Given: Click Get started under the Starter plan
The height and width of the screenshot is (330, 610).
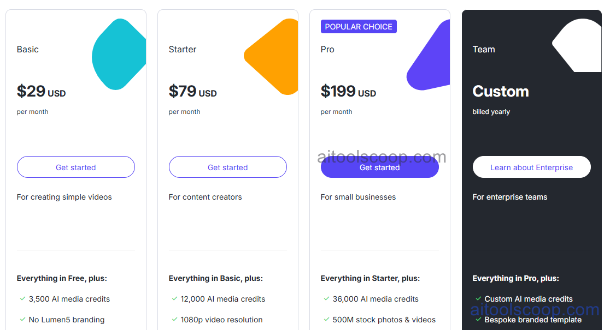Looking at the screenshot, I should tap(227, 167).
